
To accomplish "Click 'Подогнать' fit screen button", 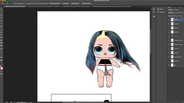I will [66, 3].
